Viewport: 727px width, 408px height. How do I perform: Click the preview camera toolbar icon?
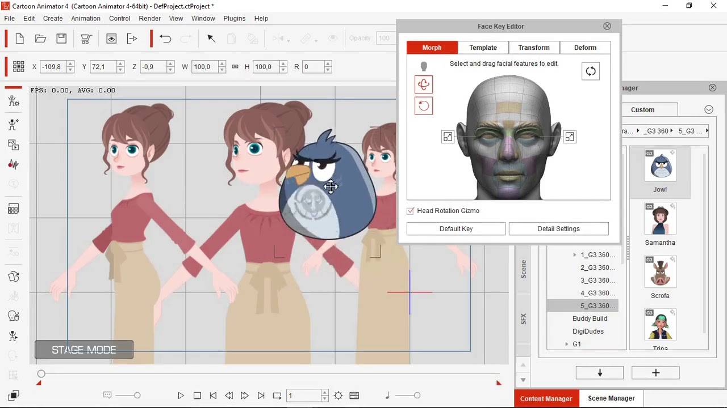click(111, 39)
